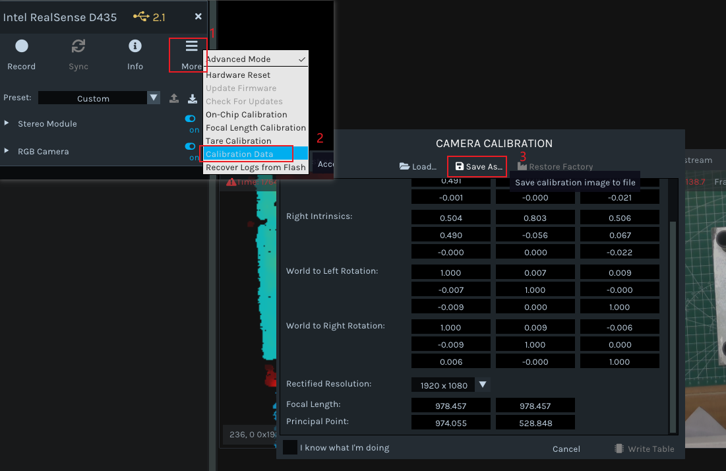Click the calibration table vertical scrollbar
This screenshot has width=726, height=471.
673,327
